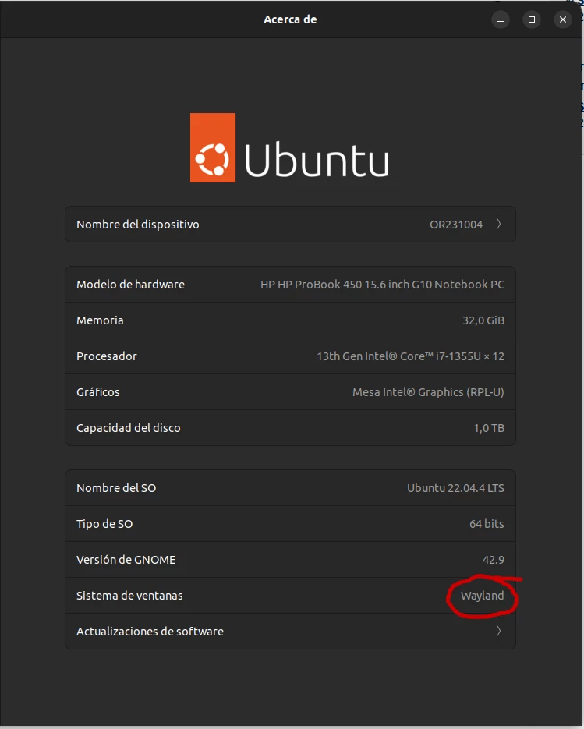The image size is (584, 729).
Task: Click the Ubuntu logo
Action: (289, 147)
